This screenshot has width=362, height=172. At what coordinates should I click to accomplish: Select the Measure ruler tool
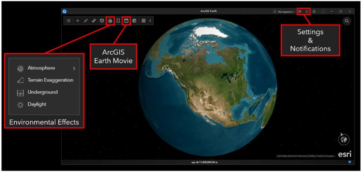tap(93, 21)
